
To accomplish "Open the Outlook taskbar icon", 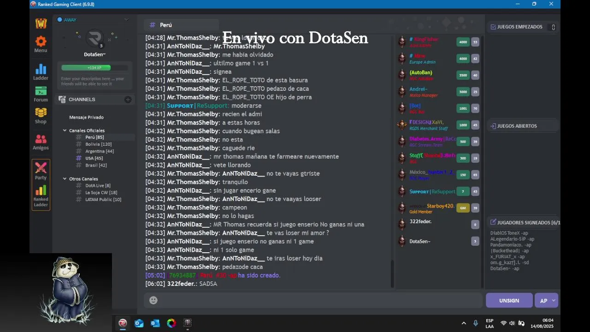I will (x=155, y=323).
